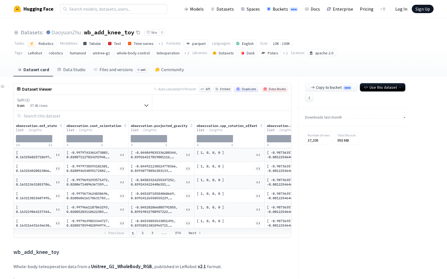
Task: Open the Data Studio tab
Action: click(x=72, y=70)
